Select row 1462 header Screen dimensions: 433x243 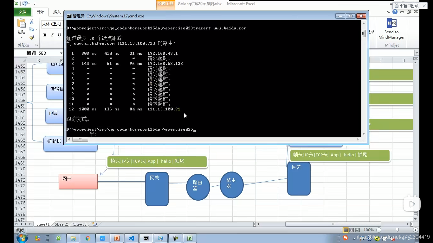20,123
